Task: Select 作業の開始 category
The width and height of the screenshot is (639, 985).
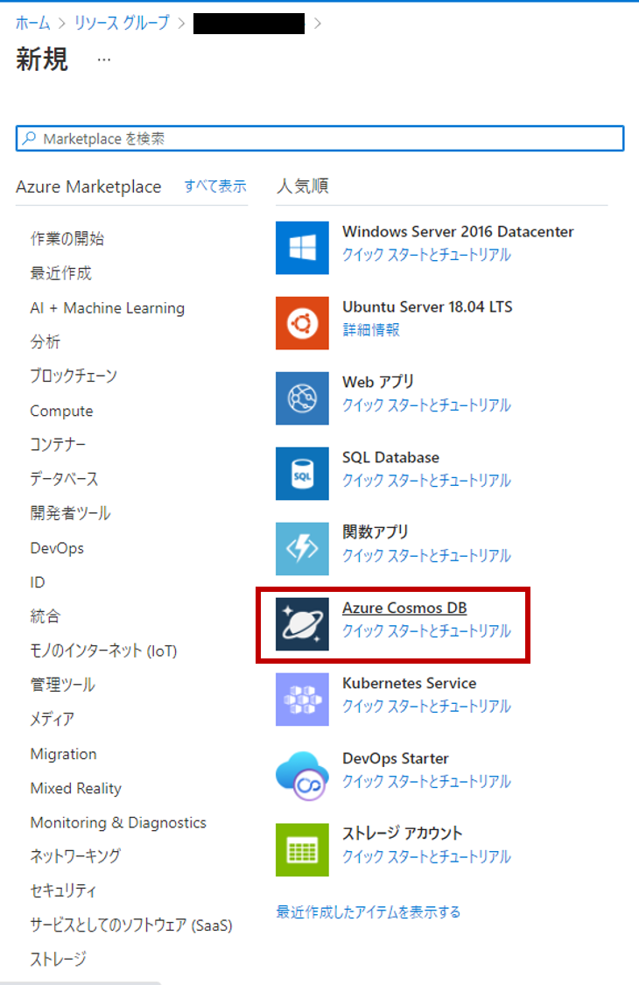Action: point(67,239)
